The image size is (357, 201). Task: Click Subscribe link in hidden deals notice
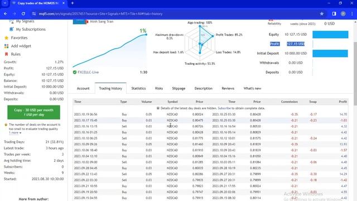click(x=224, y=108)
